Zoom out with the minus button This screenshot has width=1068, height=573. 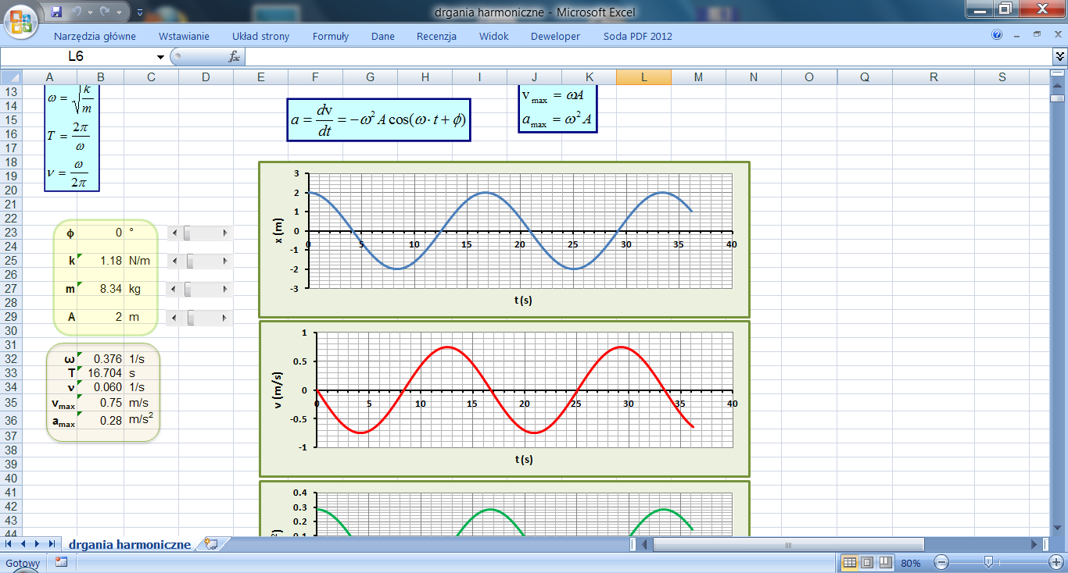click(x=942, y=563)
